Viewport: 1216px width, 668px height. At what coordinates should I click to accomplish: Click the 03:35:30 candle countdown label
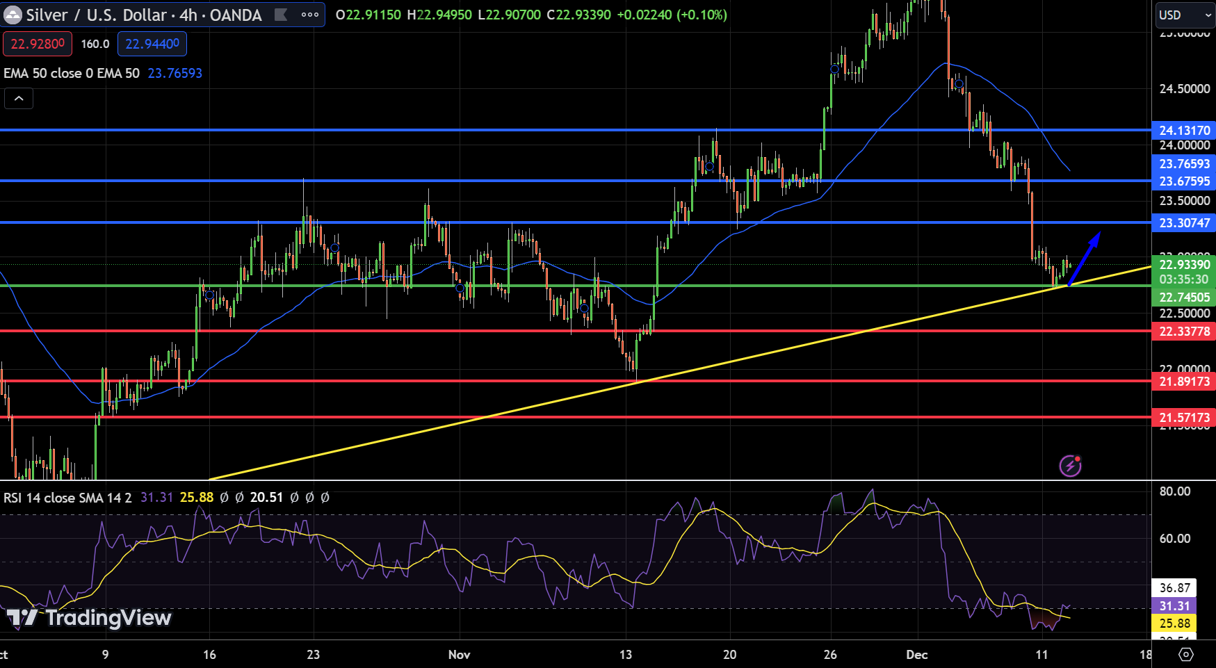tap(1185, 279)
